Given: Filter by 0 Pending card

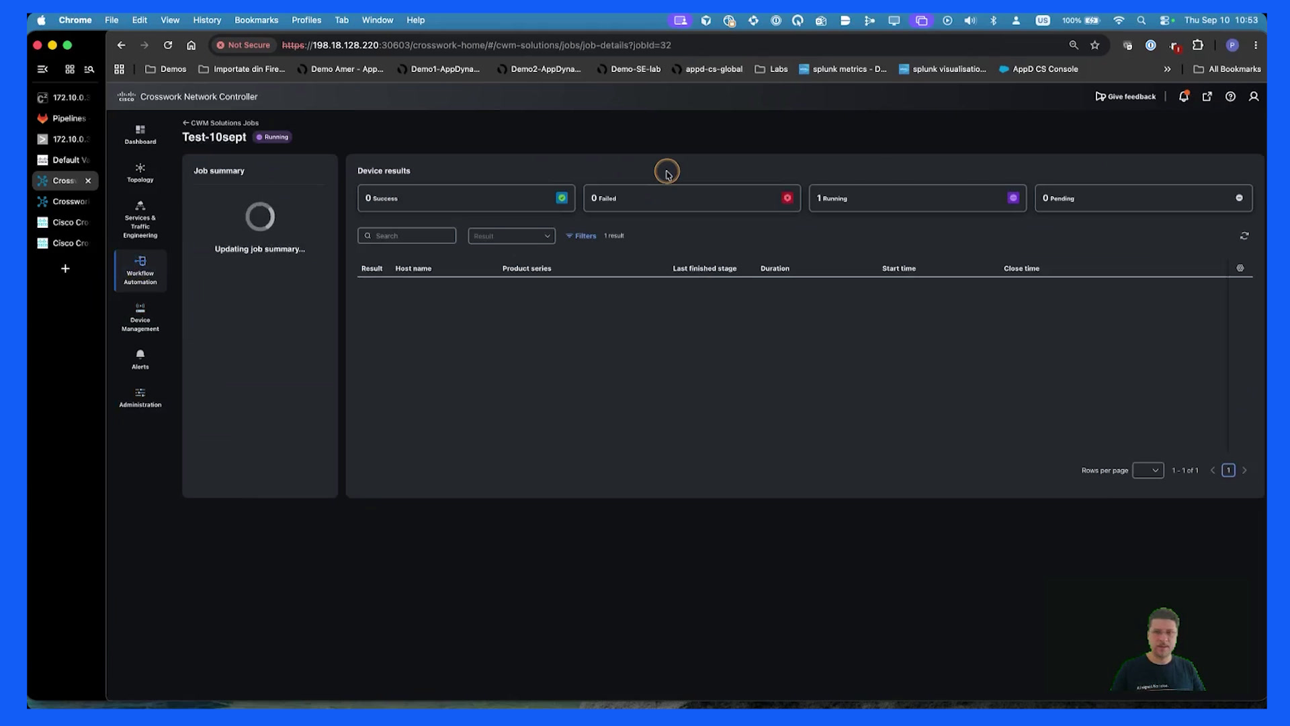Looking at the screenshot, I should coord(1144,198).
